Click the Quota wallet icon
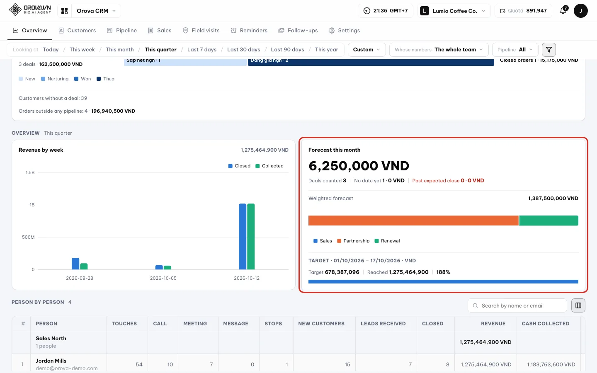597x373 pixels. pos(502,11)
